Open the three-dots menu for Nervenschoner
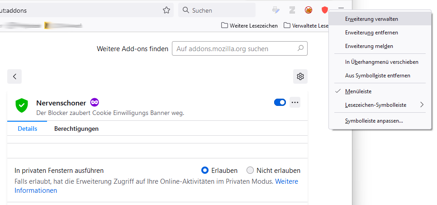 (x=295, y=102)
